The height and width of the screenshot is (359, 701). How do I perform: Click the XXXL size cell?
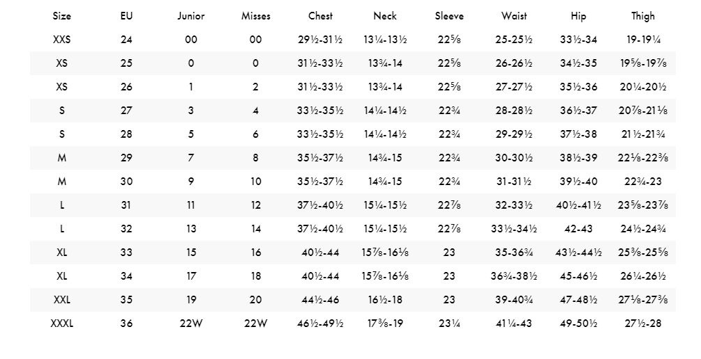point(62,324)
